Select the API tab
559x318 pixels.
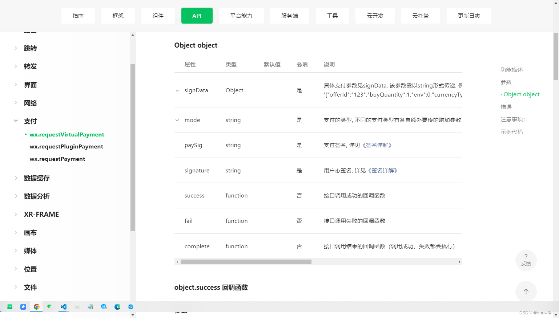(197, 16)
